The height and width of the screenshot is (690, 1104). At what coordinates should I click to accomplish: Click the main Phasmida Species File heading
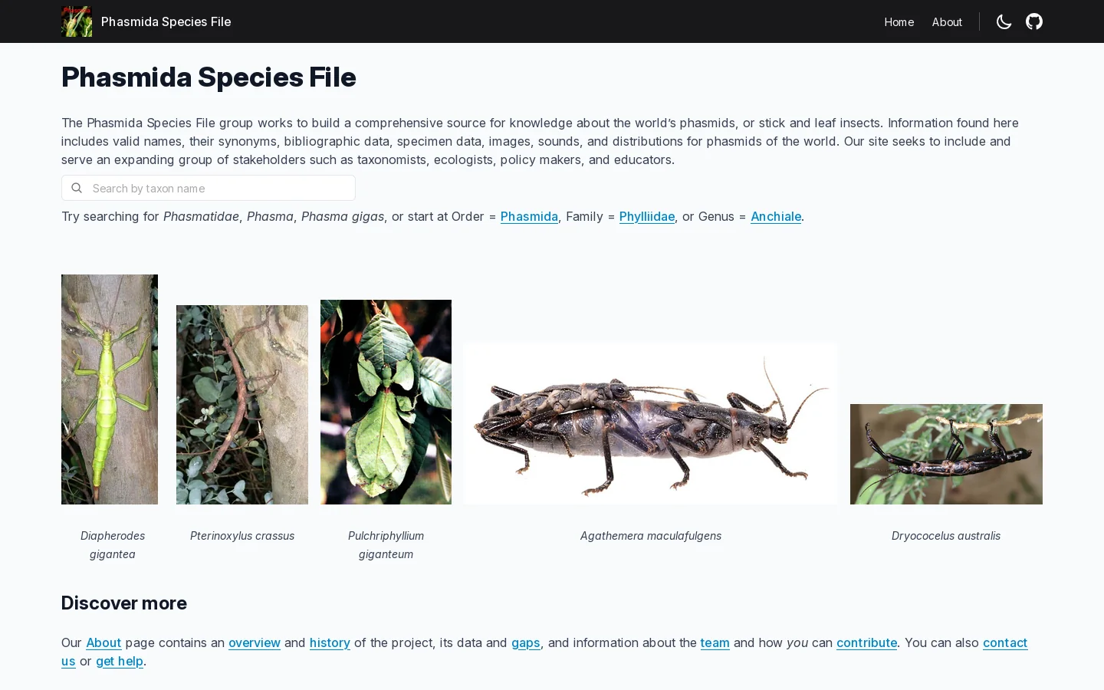click(x=209, y=77)
